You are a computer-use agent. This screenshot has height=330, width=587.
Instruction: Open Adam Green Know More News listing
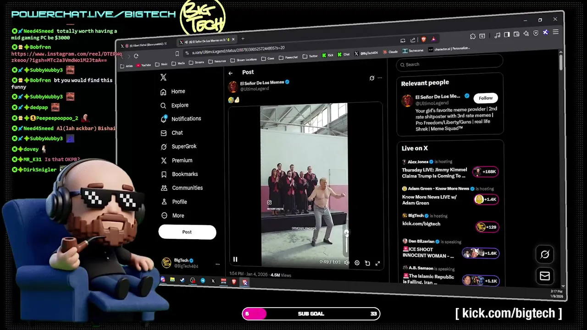[450, 196]
